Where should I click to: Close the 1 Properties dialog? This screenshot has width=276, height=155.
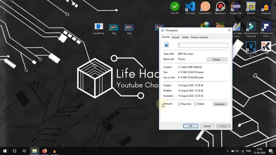(x=229, y=31)
